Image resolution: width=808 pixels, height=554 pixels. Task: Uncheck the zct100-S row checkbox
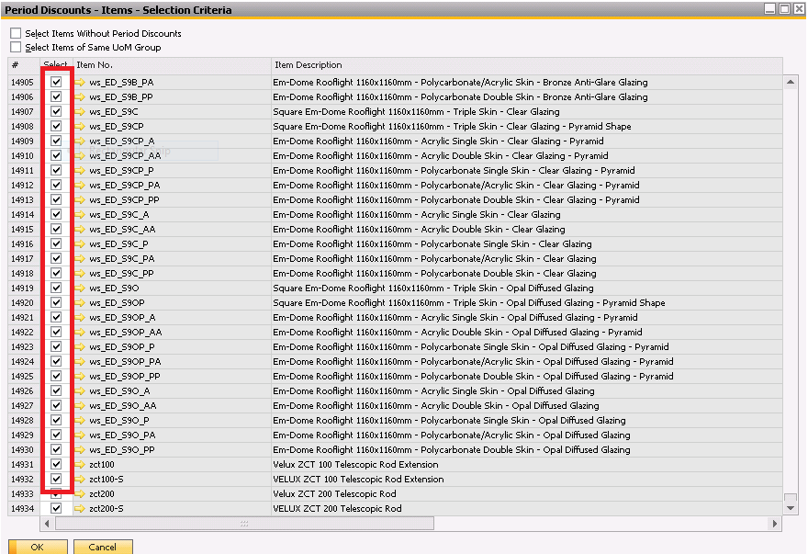pyautogui.click(x=56, y=479)
